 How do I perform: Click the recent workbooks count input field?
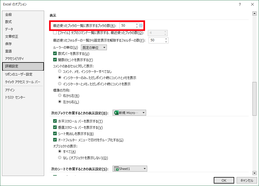pyautogui.click(x=128, y=26)
